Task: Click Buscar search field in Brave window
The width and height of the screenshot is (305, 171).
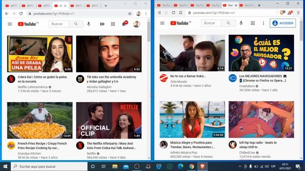Action: [x=211, y=23]
